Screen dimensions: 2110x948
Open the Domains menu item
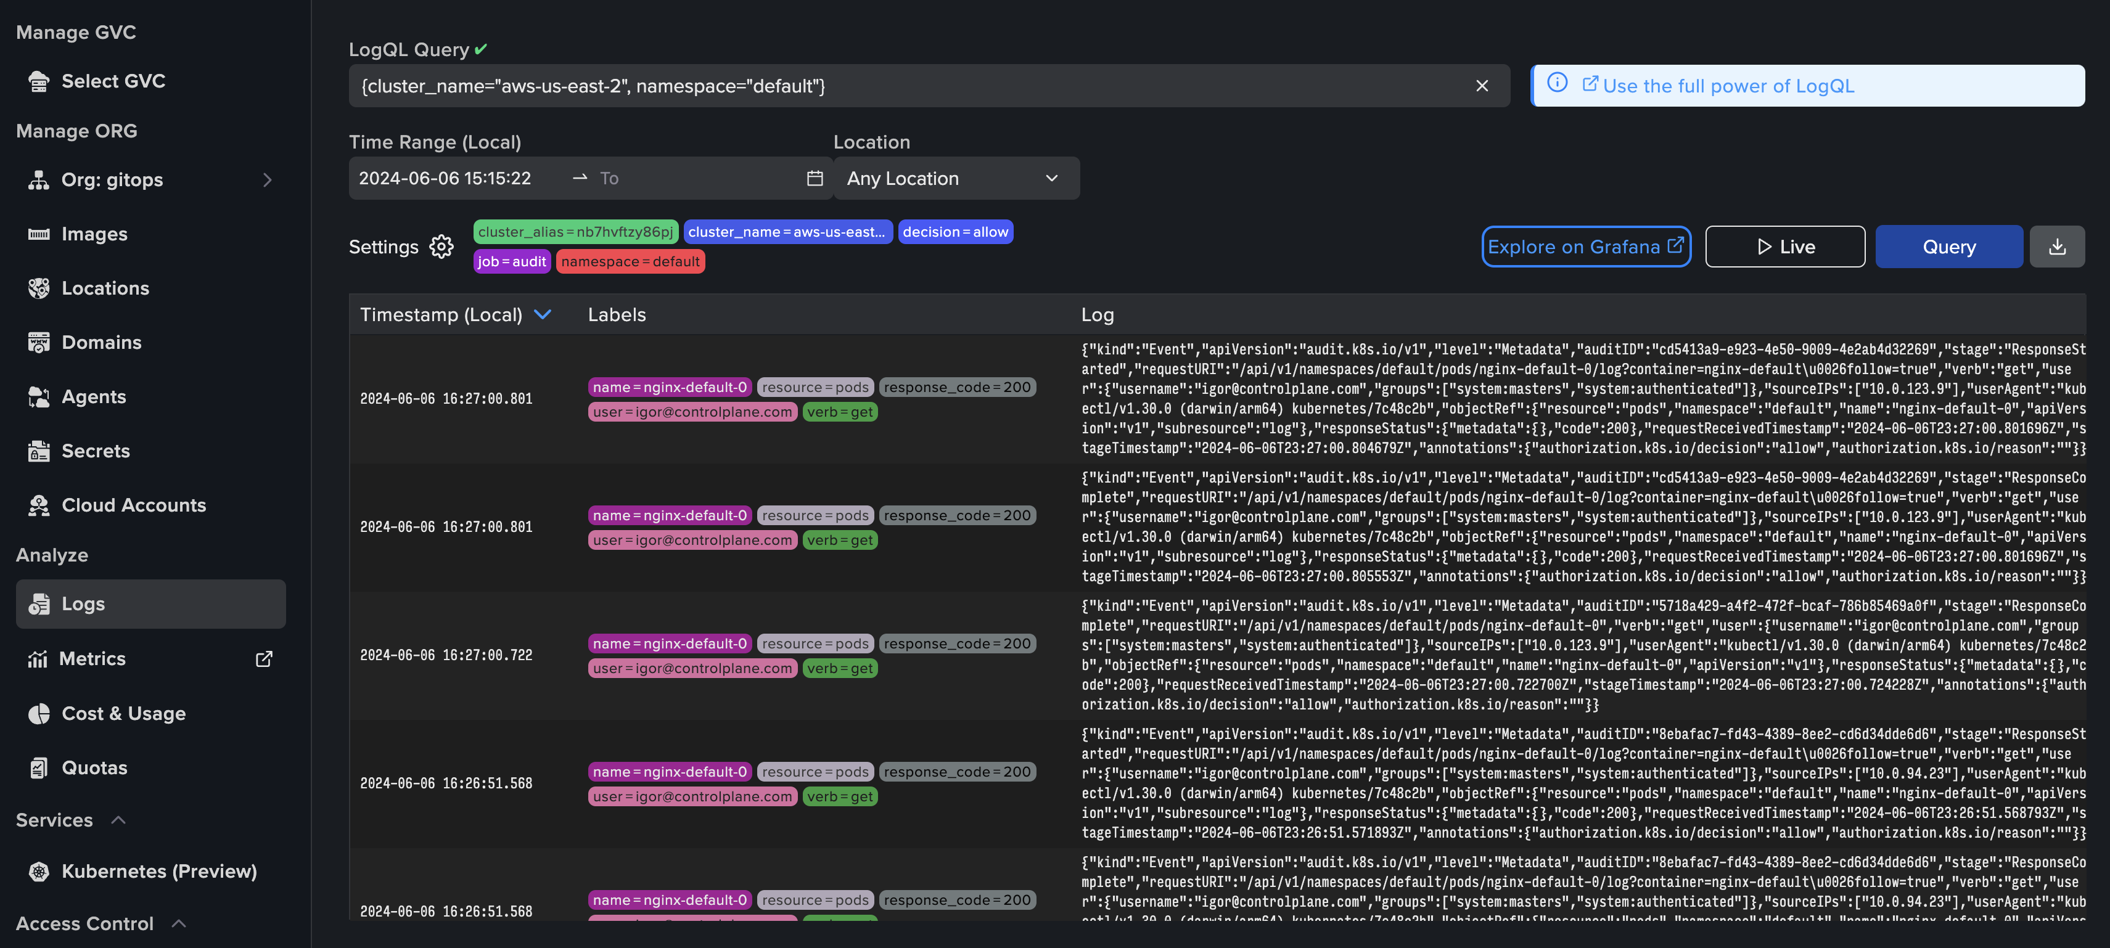click(101, 342)
